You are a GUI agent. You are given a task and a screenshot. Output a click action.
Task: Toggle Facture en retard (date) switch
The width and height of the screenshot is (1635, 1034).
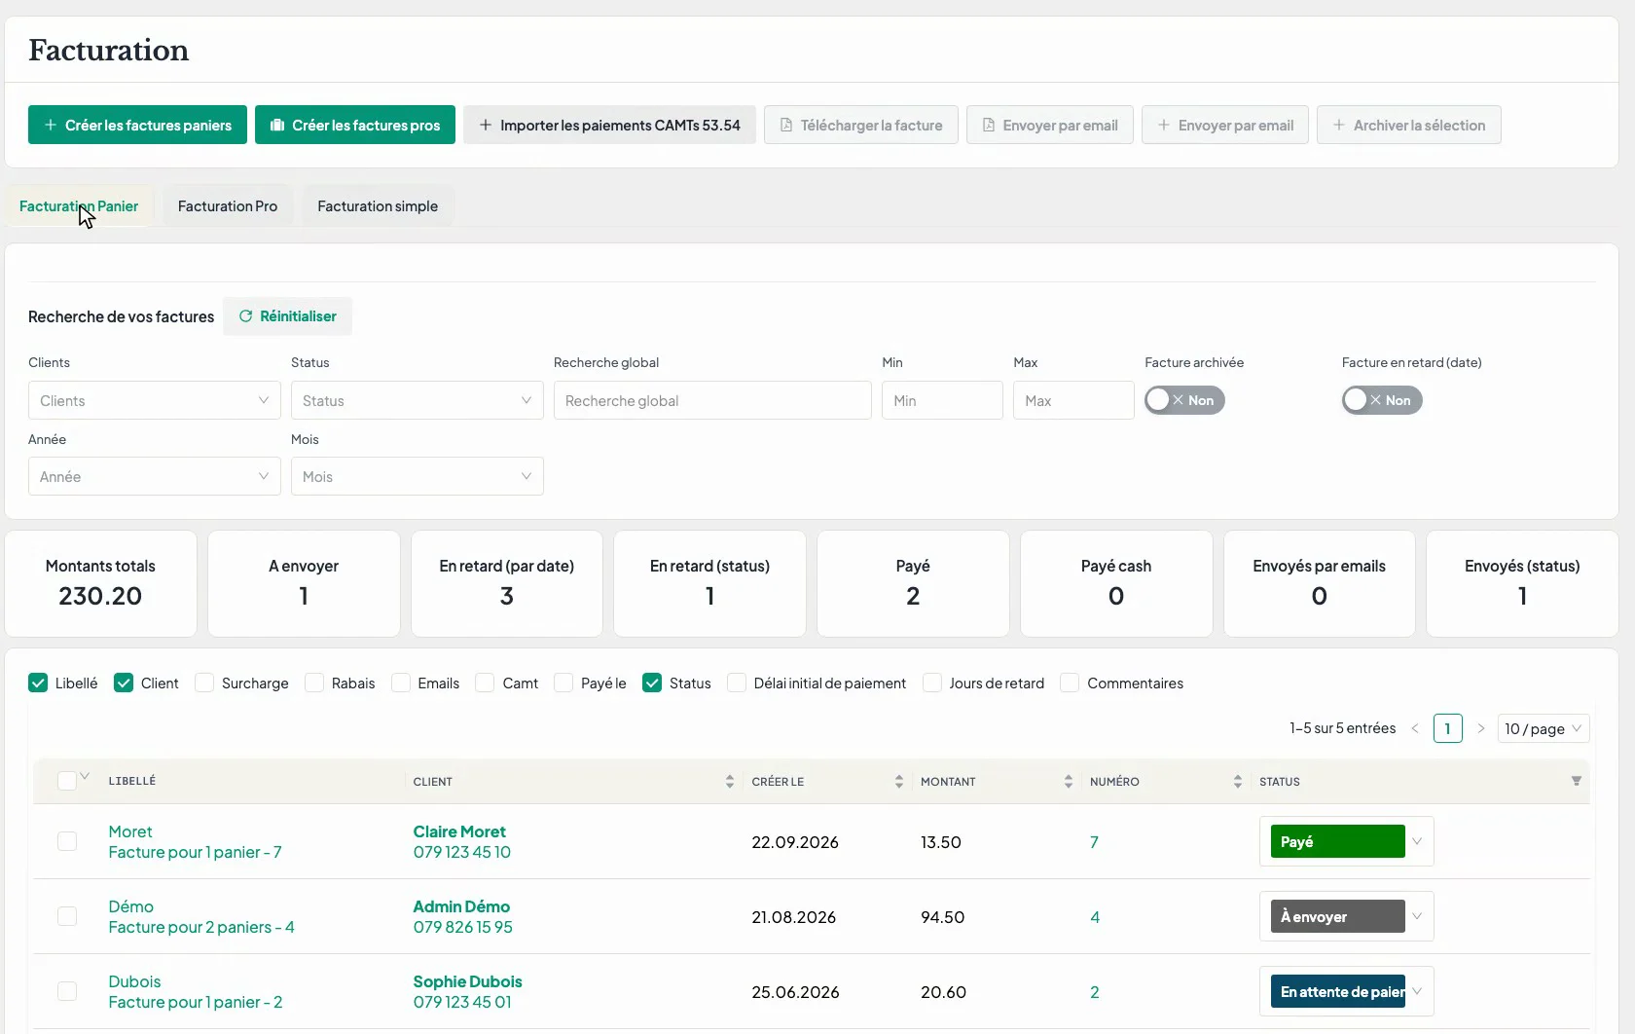click(x=1382, y=400)
